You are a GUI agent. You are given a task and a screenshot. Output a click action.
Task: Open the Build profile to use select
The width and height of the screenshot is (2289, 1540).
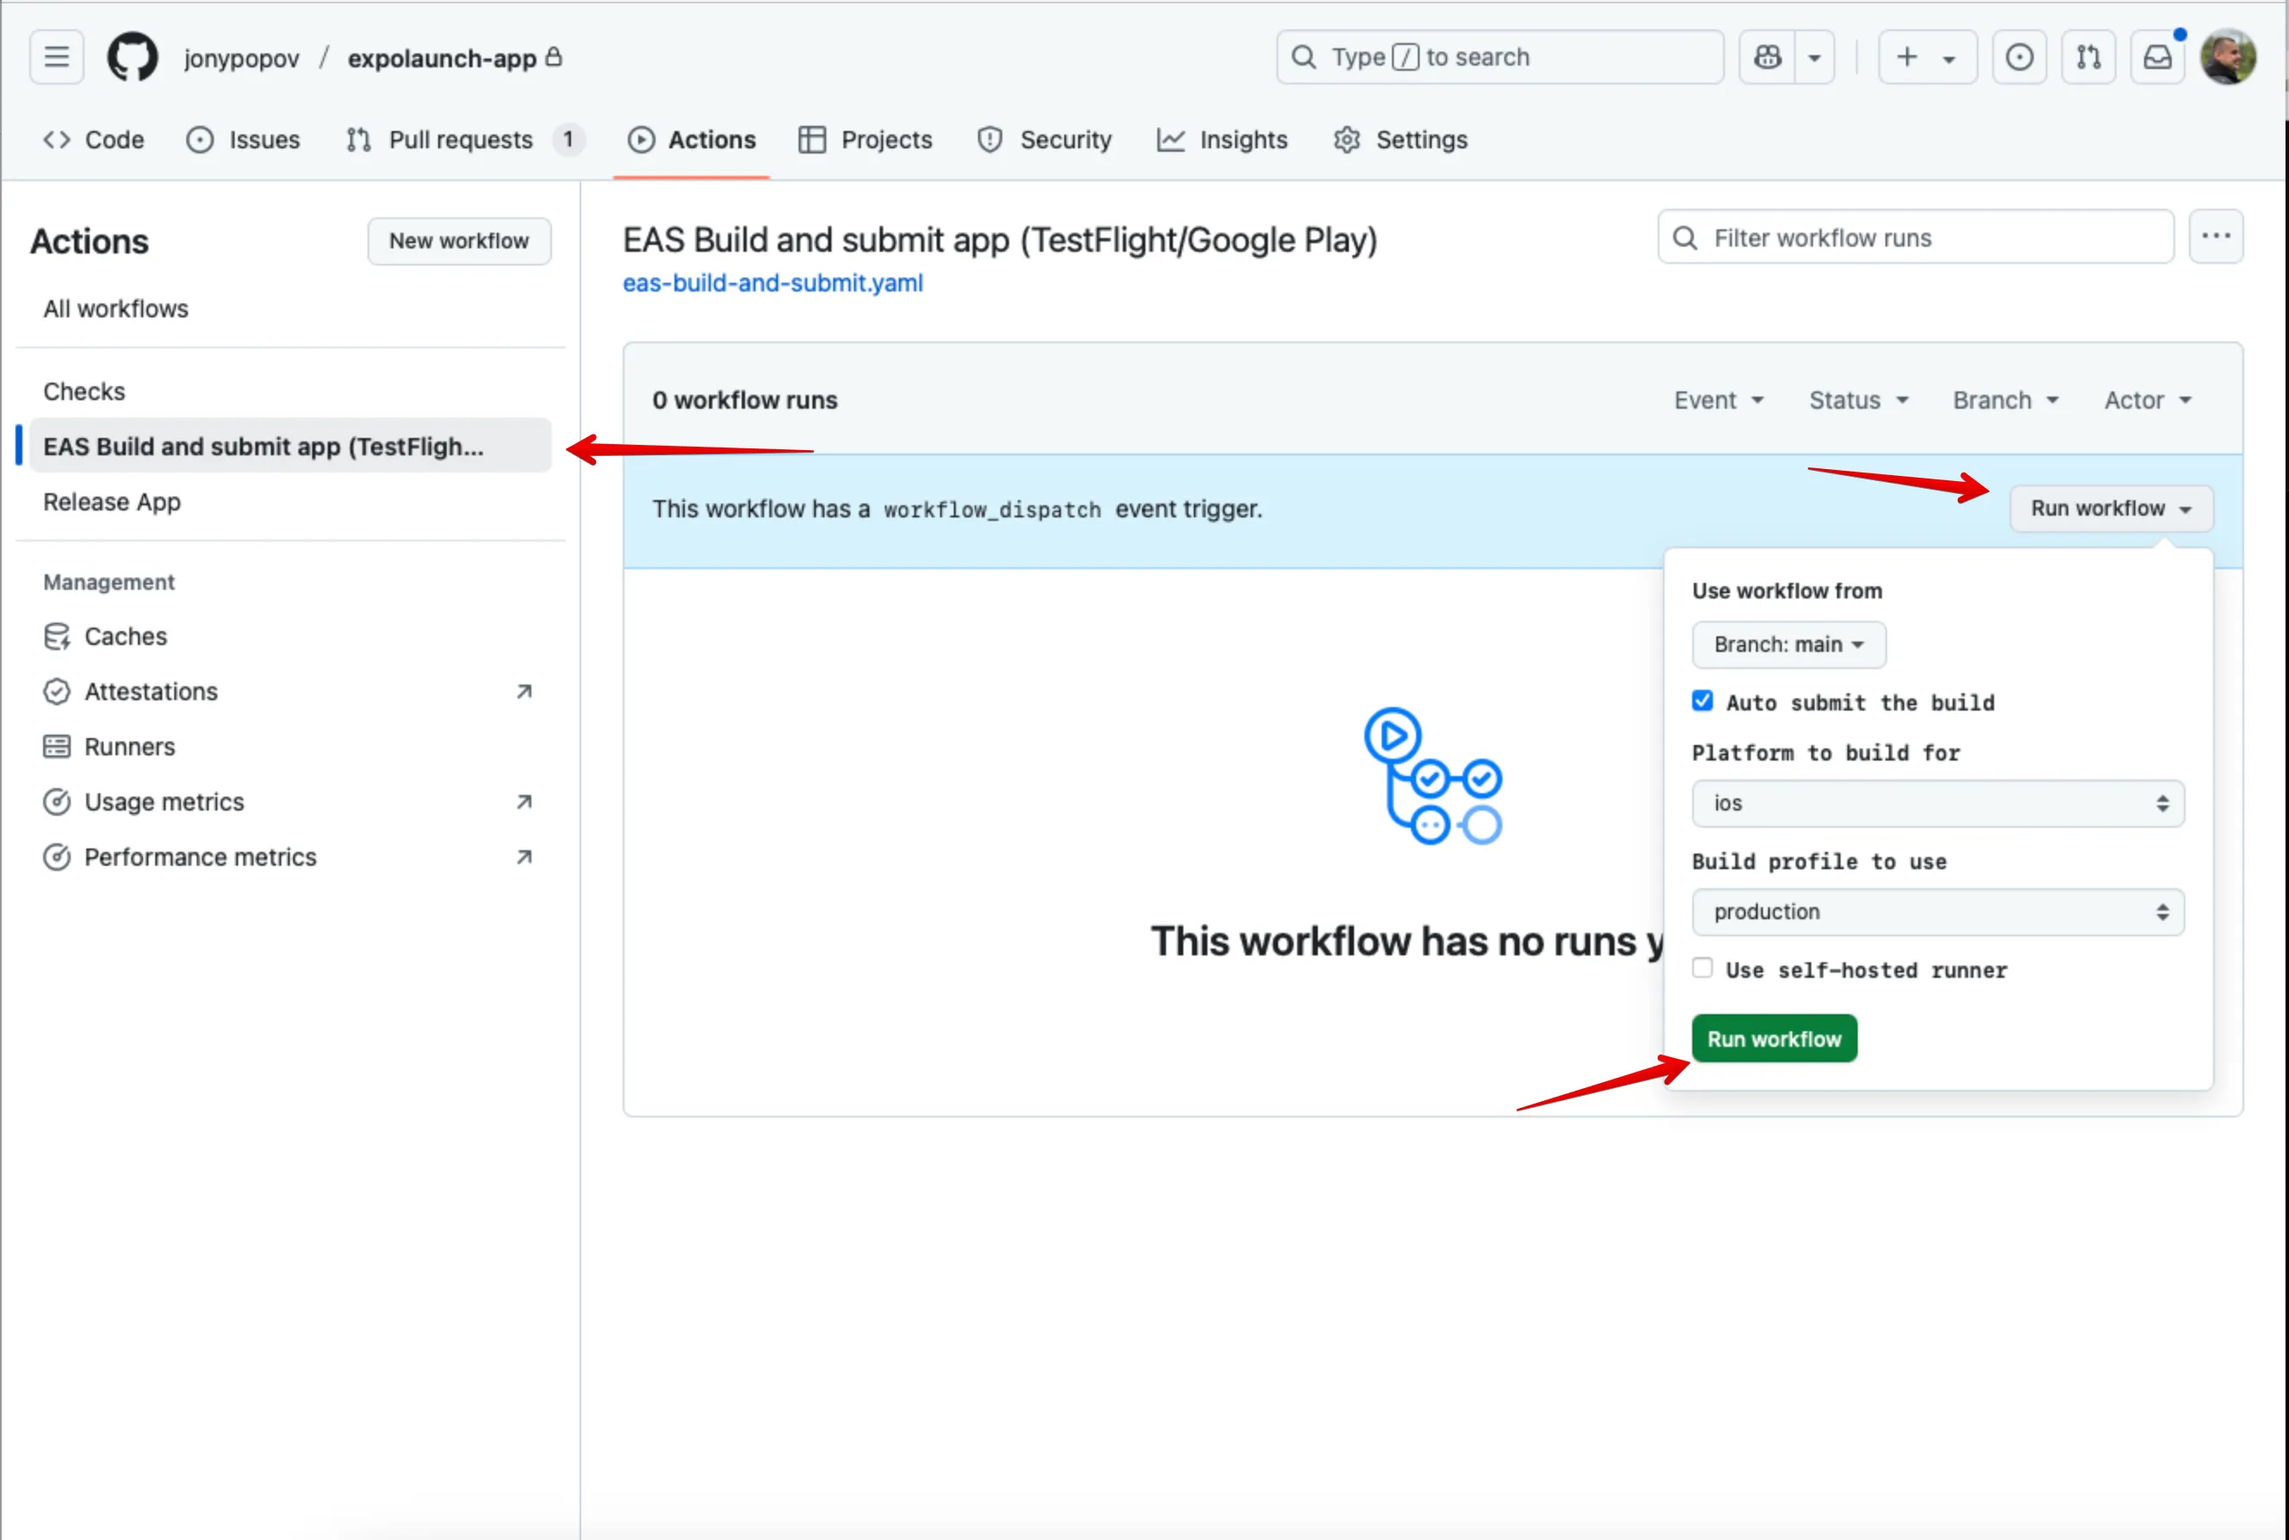tap(1937, 911)
